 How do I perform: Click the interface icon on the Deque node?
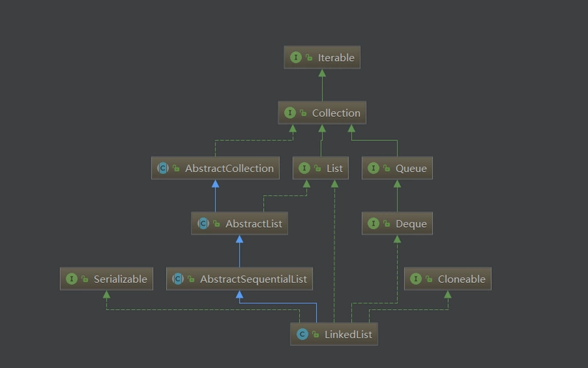point(373,224)
